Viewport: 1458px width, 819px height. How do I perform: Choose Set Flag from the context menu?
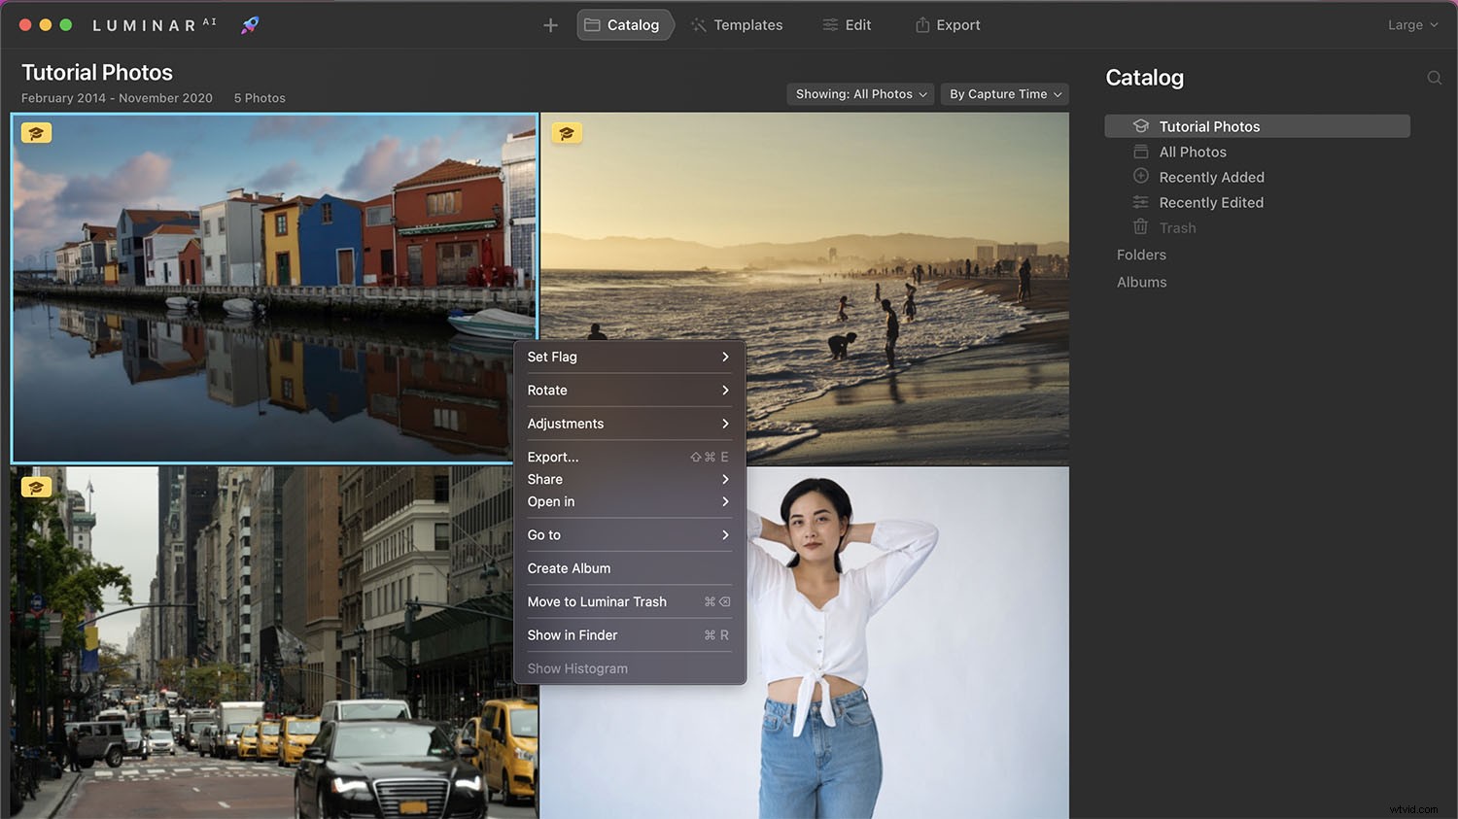pyautogui.click(x=551, y=357)
